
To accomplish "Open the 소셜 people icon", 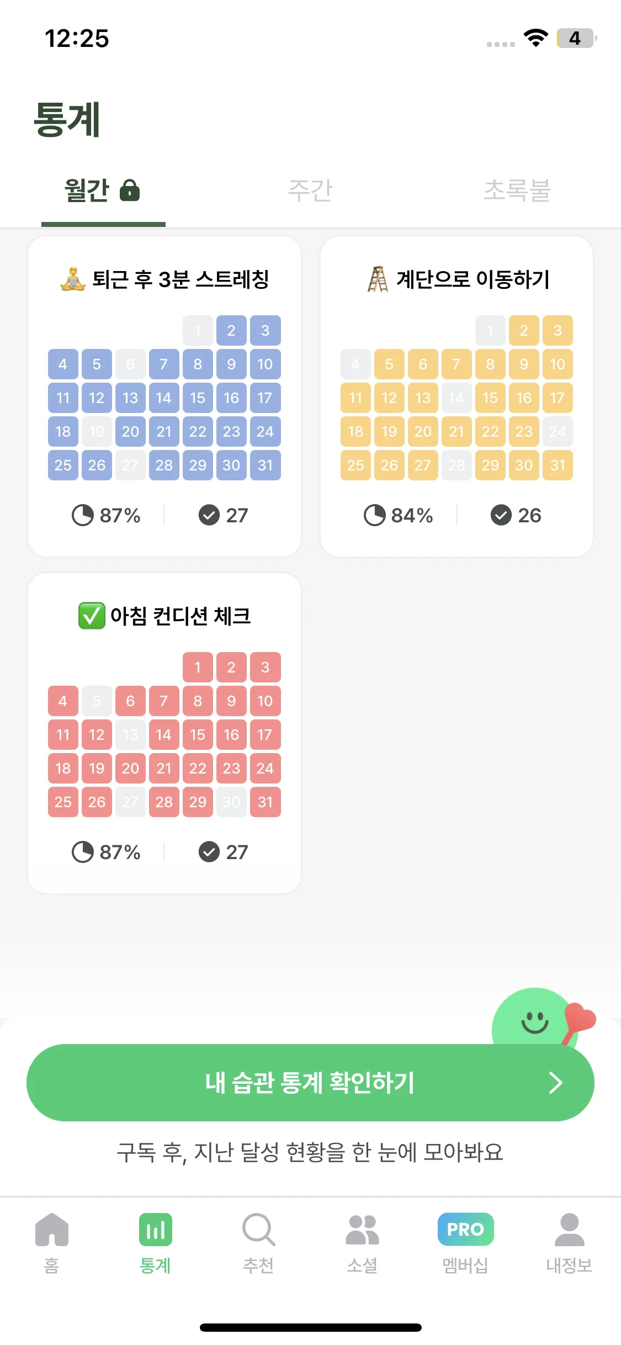I will click(362, 1229).
